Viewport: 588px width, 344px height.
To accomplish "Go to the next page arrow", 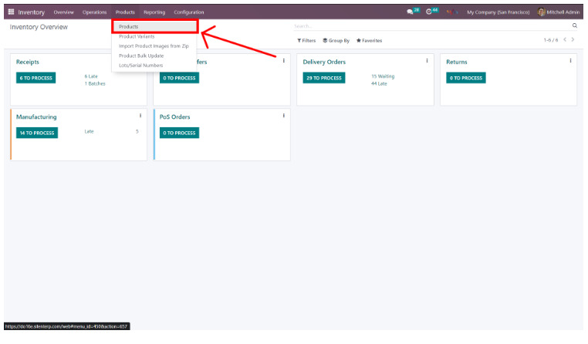I will [573, 40].
